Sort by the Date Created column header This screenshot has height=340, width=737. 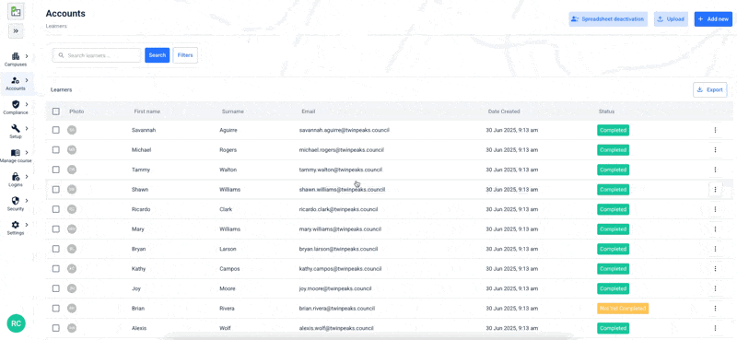coord(503,111)
